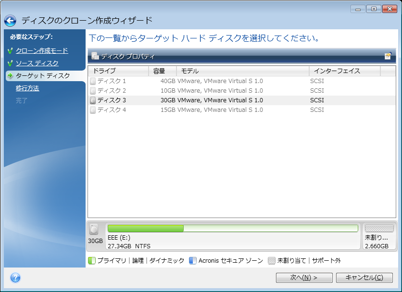402x292 pixels.
Task: Click the ディスク 4 drive icon
Action: [x=93, y=110]
